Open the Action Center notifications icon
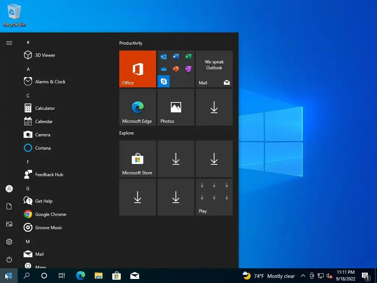Viewport: 377px width, 283px height. pos(366,276)
